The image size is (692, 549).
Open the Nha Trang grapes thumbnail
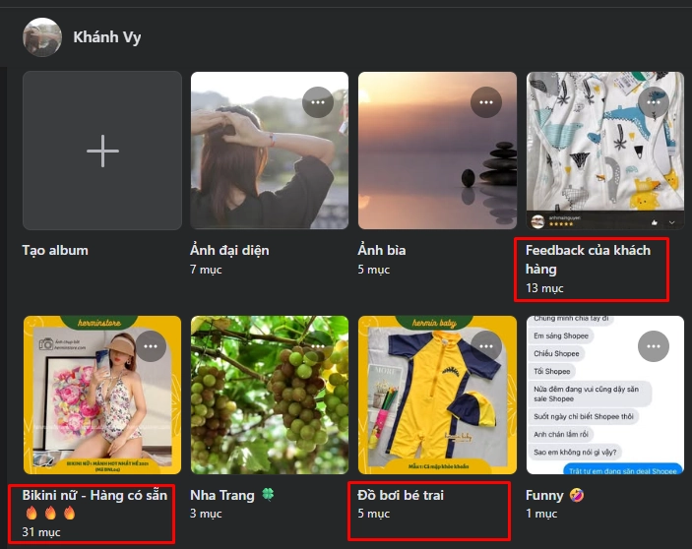pyautogui.click(x=269, y=395)
